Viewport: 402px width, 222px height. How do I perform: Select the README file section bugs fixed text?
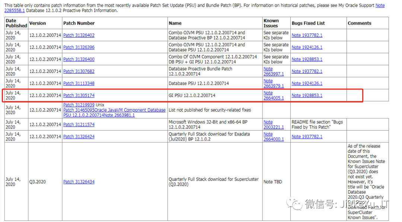(317, 125)
